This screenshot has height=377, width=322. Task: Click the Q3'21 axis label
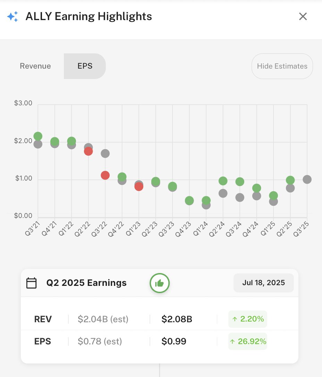(32, 229)
